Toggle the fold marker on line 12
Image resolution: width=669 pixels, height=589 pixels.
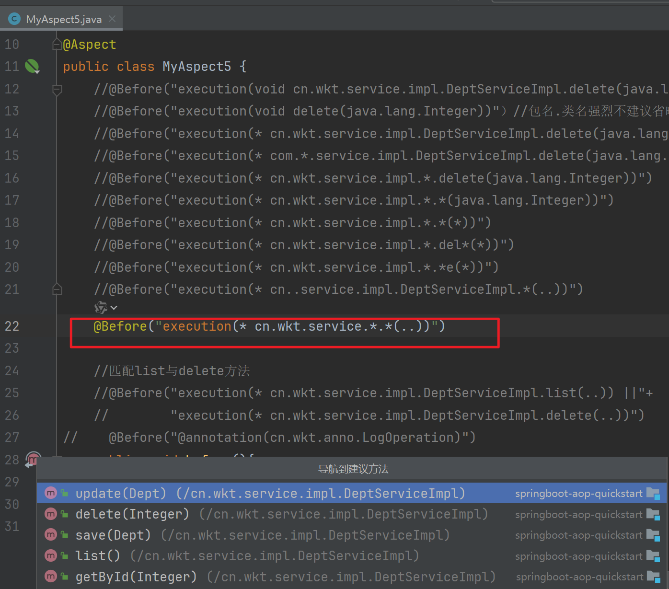[x=57, y=89]
